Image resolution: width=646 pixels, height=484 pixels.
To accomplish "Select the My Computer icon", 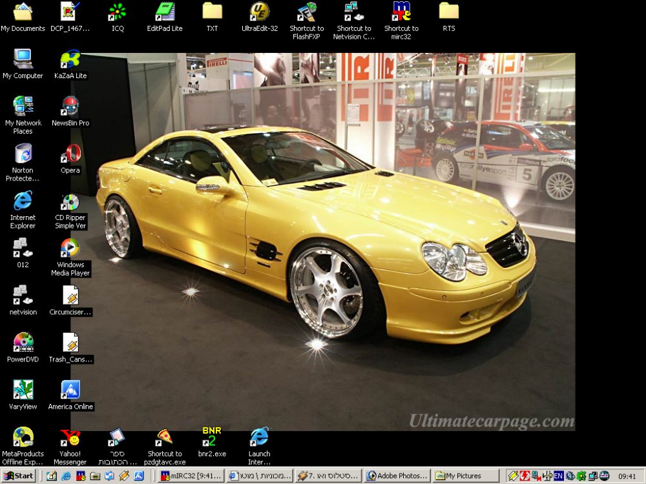I will [x=23, y=65].
